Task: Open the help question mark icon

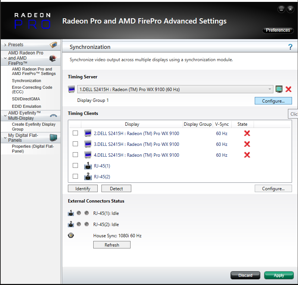Action: point(290,47)
